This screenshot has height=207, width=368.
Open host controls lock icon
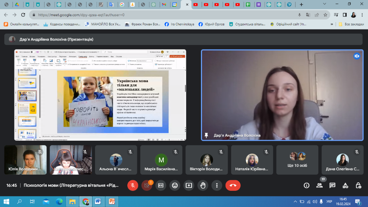(x=358, y=185)
